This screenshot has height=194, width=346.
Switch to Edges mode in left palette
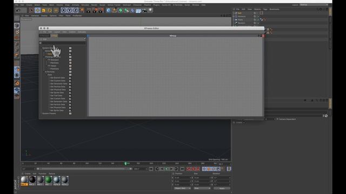click(17, 50)
